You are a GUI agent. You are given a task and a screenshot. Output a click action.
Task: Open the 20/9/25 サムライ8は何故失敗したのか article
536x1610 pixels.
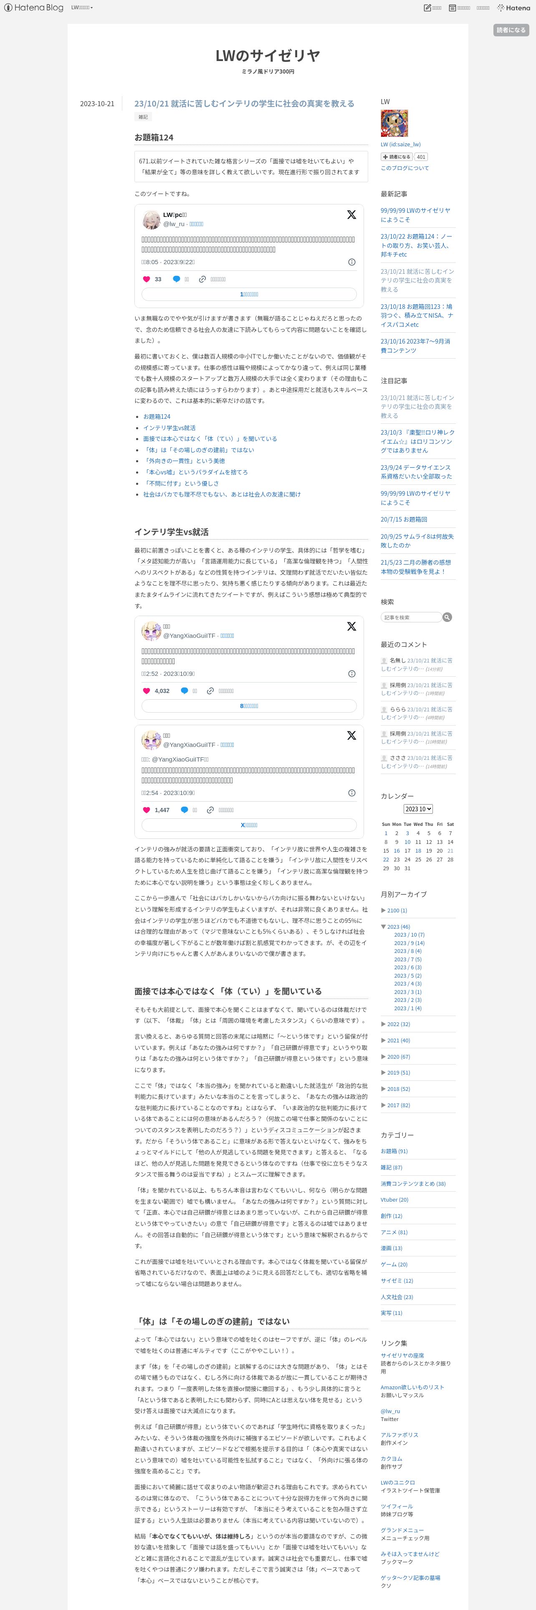pyautogui.click(x=417, y=540)
